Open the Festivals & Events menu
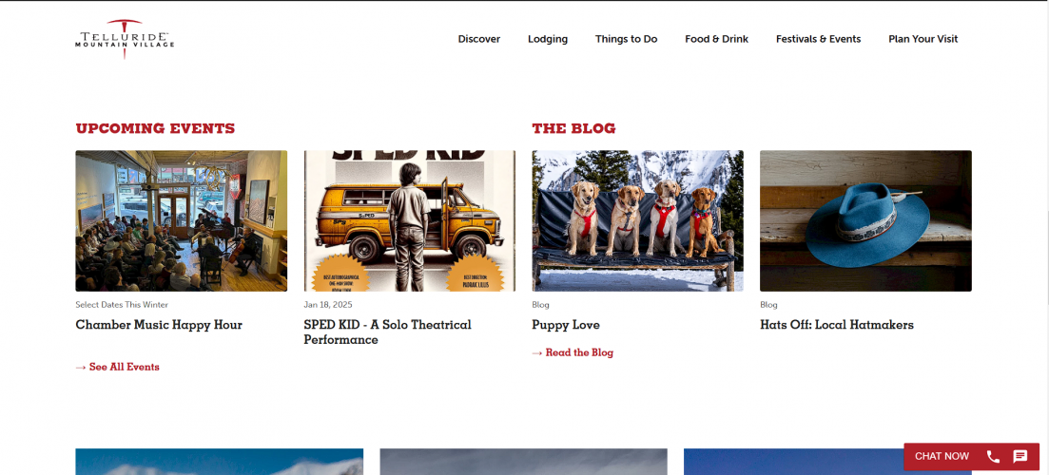 coord(818,39)
